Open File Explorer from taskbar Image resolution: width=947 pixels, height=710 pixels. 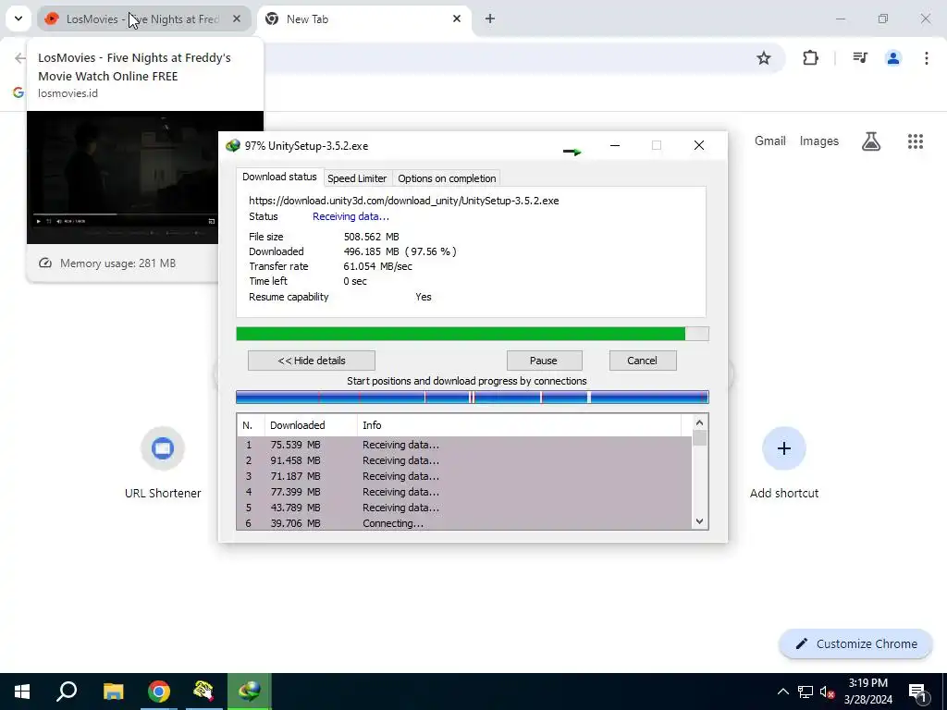click(x=113, y=692)
